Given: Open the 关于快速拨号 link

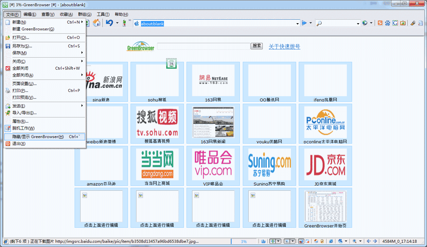Looking at the screenshot, I should click(x=284, y=47).
